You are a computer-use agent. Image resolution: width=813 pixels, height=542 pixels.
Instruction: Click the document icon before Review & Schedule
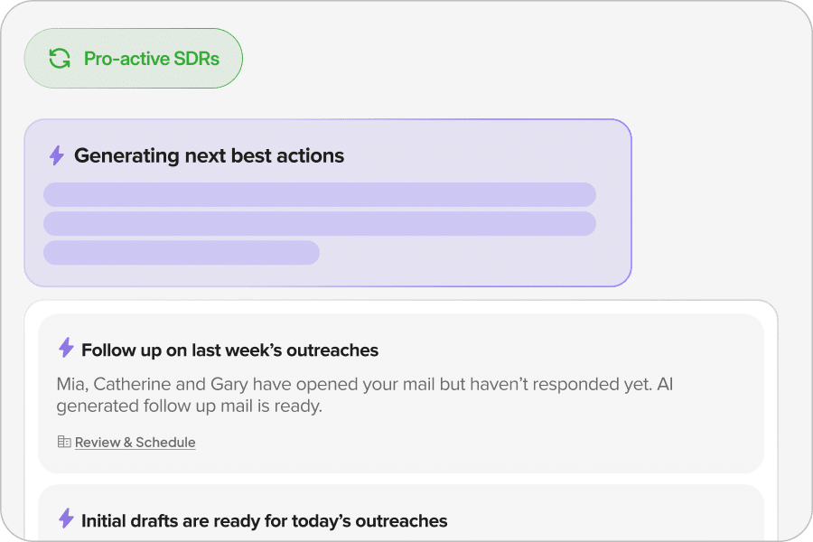(x=64, y=442)
